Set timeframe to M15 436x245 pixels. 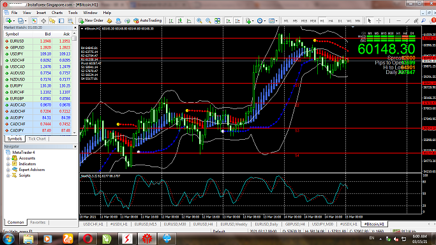[304, 21]
